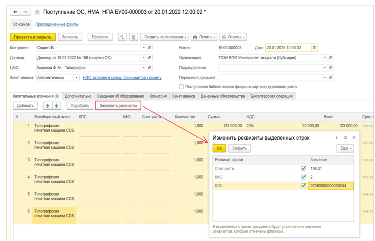375x241 pixels.
Task: Open ЦМО record icon
Action: 149,68
